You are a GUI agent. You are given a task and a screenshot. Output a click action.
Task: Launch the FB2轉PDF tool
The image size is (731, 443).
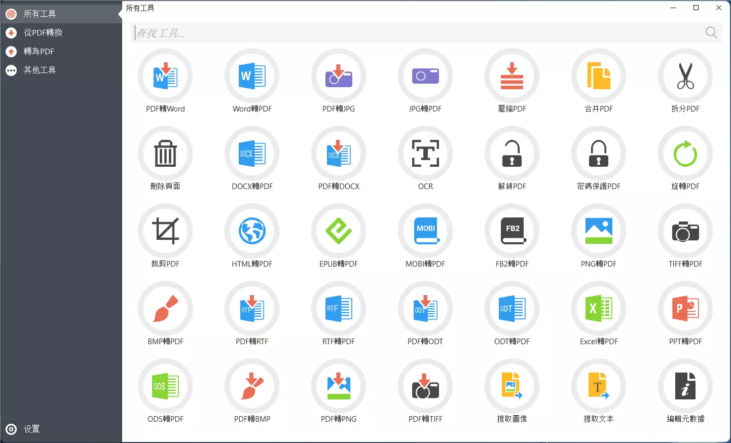pyautogui.click(x=512, y=231)
